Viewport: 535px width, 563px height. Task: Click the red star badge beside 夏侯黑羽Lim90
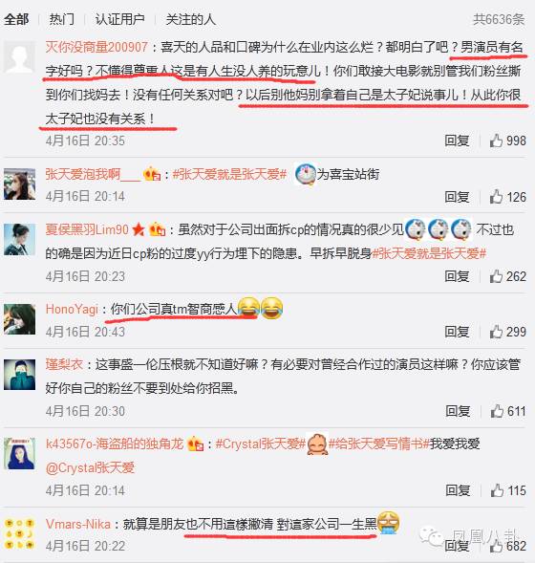coord(139,229)
